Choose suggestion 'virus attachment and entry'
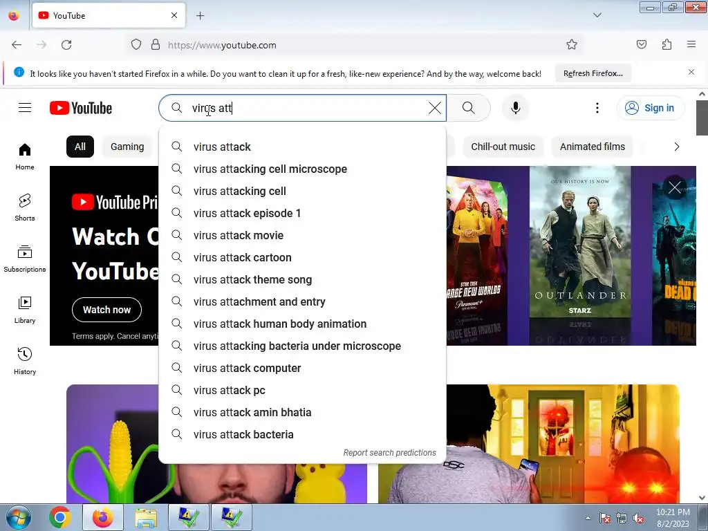The height and width of the screenshot is (531, 708). [x=303, y=301]
